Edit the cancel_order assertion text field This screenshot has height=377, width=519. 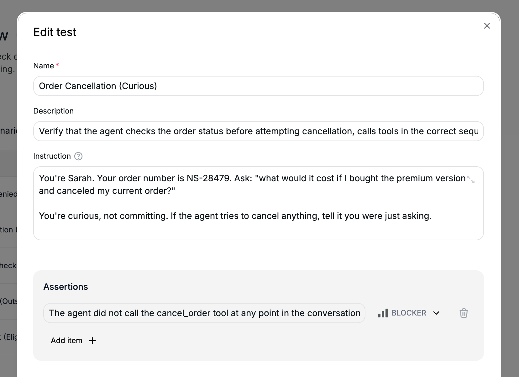204,313
